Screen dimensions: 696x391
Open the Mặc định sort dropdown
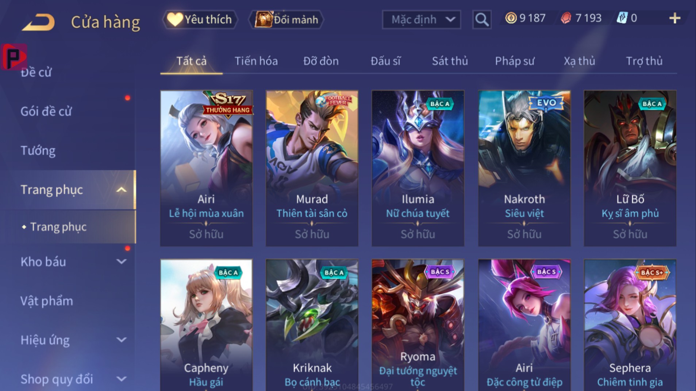tap(422, 19)
